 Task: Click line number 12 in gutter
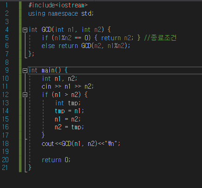click(x=6, y=95)
